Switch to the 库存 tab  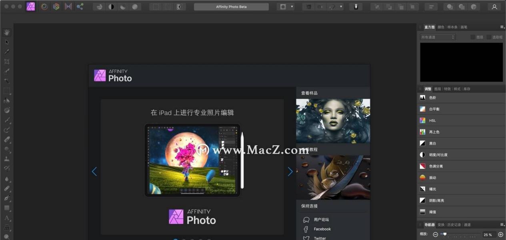[x=467, y=89]
